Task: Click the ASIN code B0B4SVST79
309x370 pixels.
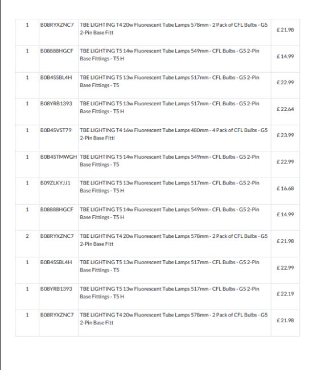Action: [x=56, y=130]
